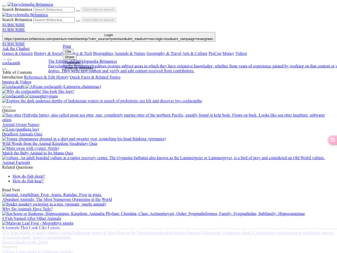Click the Print link

[67, 46]
